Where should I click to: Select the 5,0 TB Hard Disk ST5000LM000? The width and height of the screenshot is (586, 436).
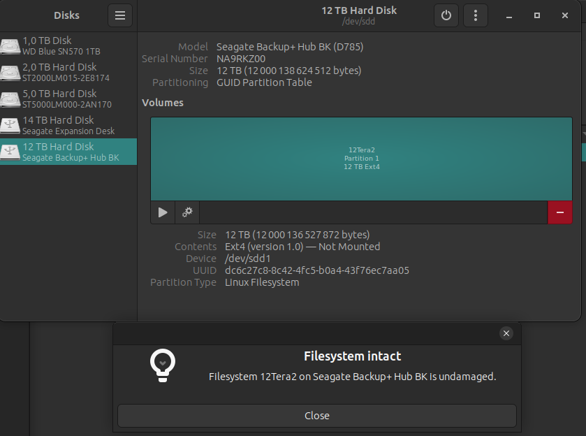pos(68,99)
